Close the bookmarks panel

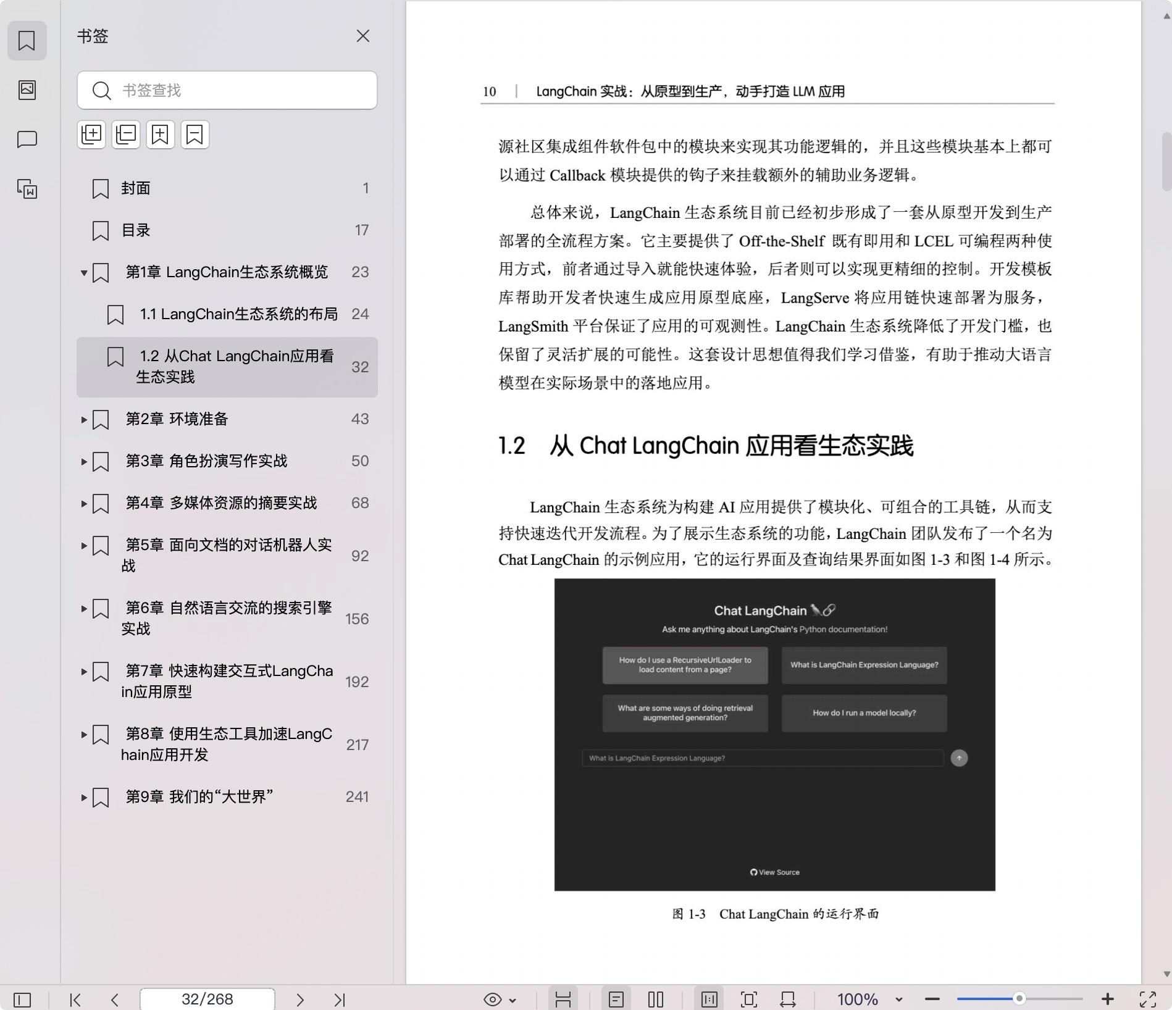pyautogui.click(x=362, y=36)
